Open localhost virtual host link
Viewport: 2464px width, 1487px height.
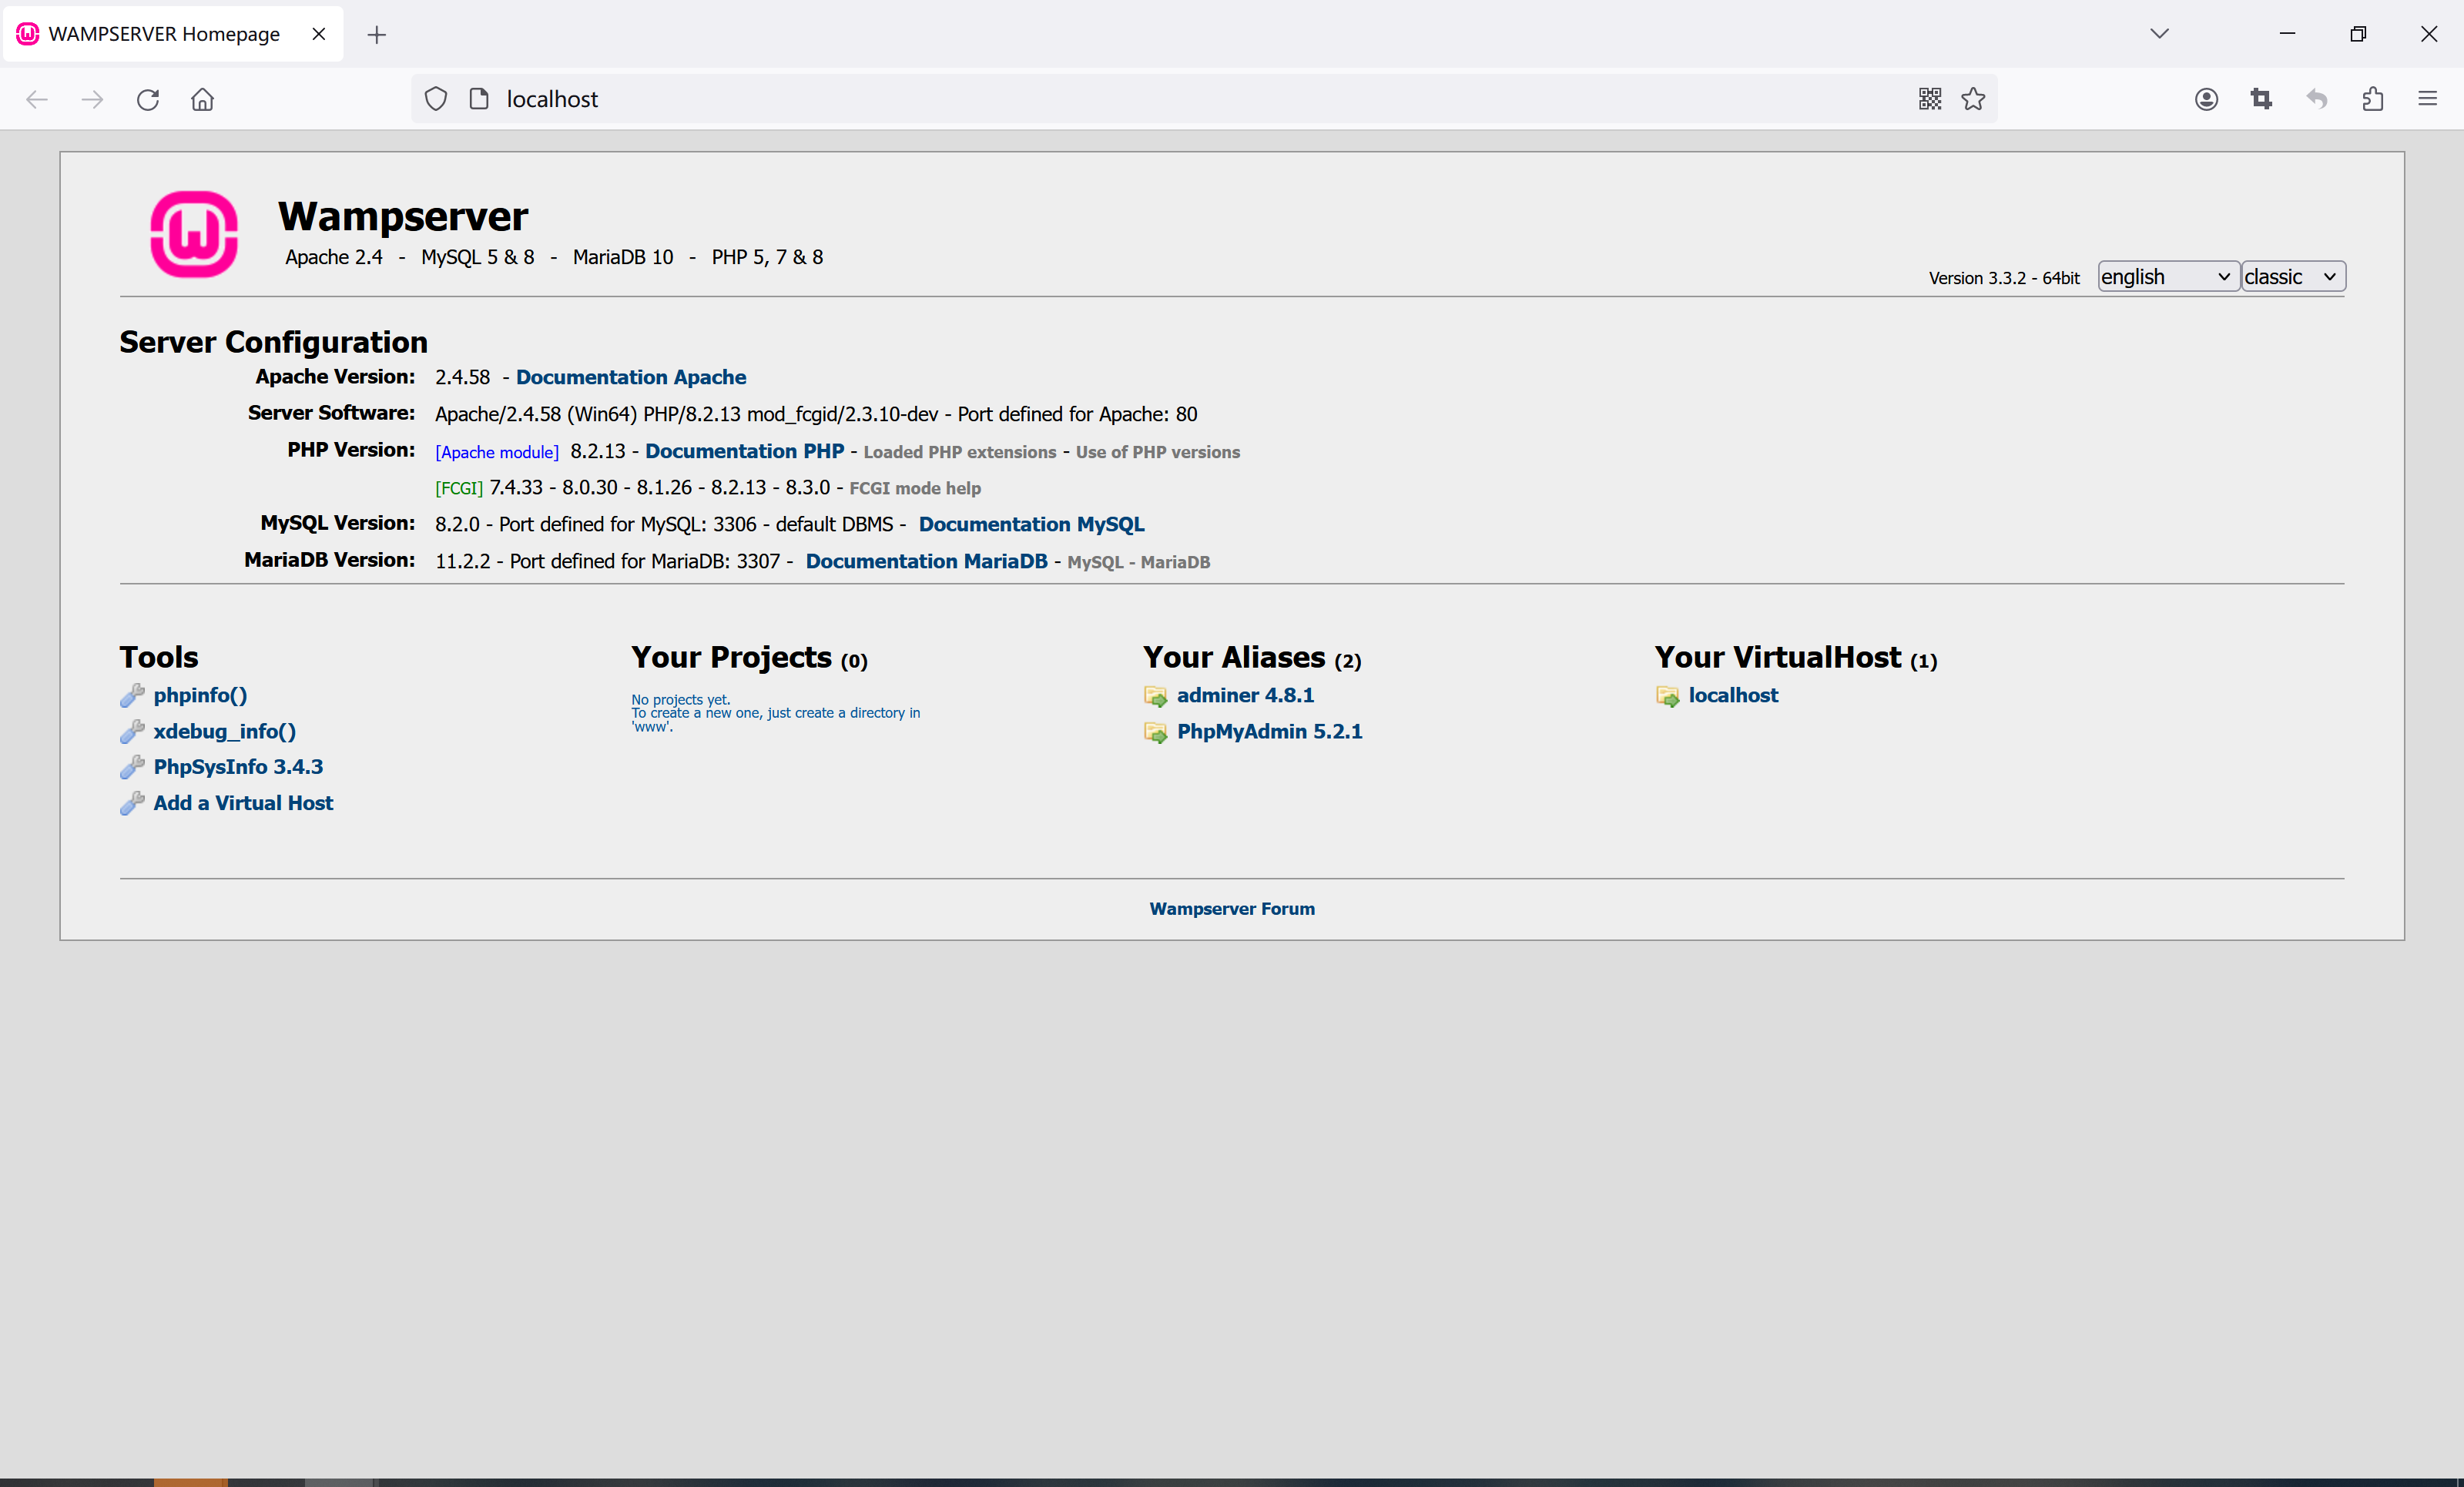[x=1733, y=695]
